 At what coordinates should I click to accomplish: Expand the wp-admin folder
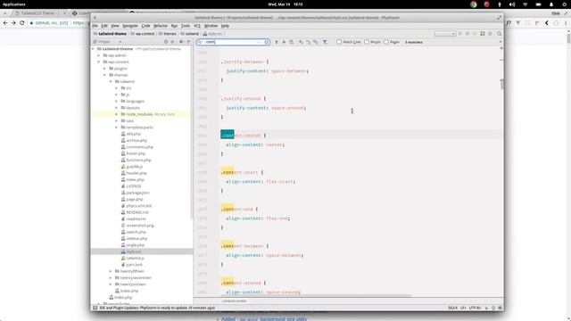click(x=99, y=55)
